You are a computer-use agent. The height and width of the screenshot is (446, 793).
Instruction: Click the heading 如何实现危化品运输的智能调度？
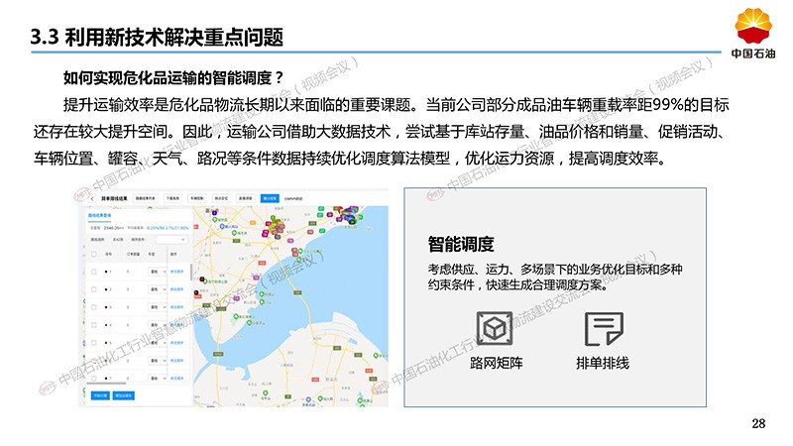point(174,78)
